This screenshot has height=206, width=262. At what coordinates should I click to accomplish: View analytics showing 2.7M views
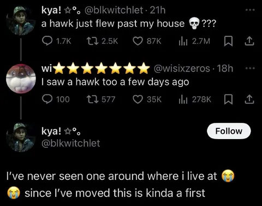[194, 41]
